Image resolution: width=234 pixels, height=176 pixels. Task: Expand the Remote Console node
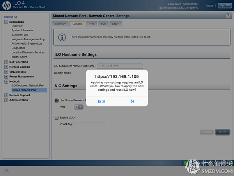point(6,67)
